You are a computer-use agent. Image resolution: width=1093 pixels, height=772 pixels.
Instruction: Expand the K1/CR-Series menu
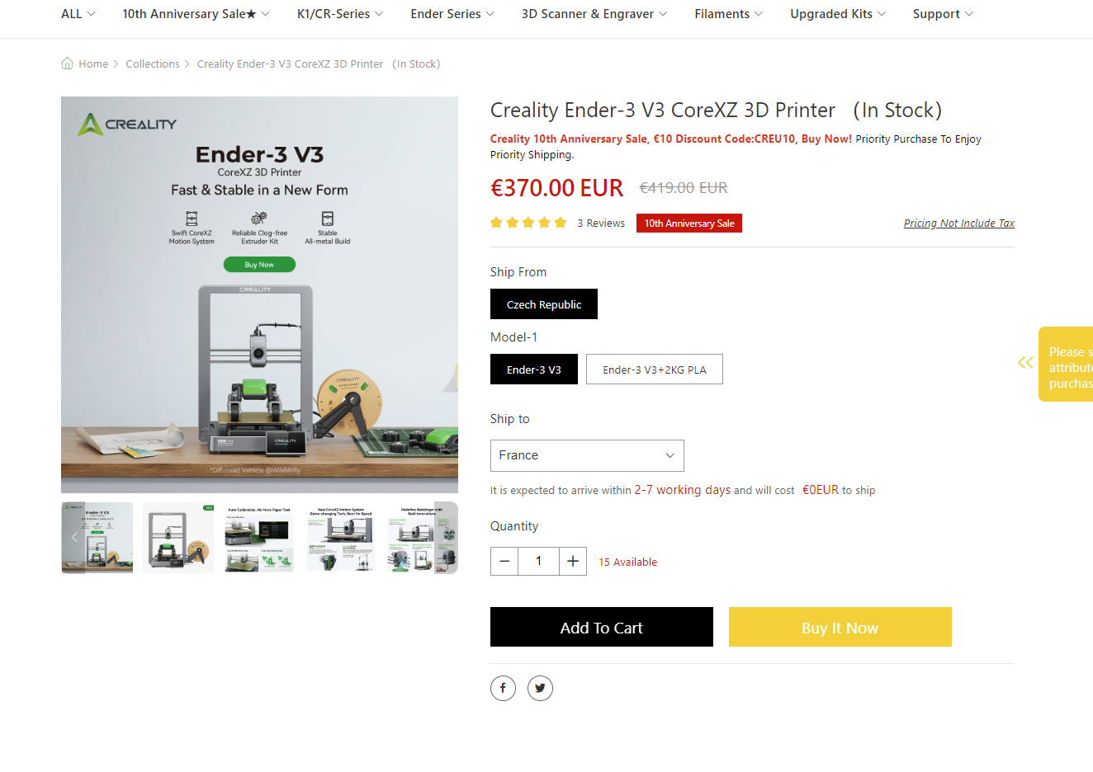340,14
